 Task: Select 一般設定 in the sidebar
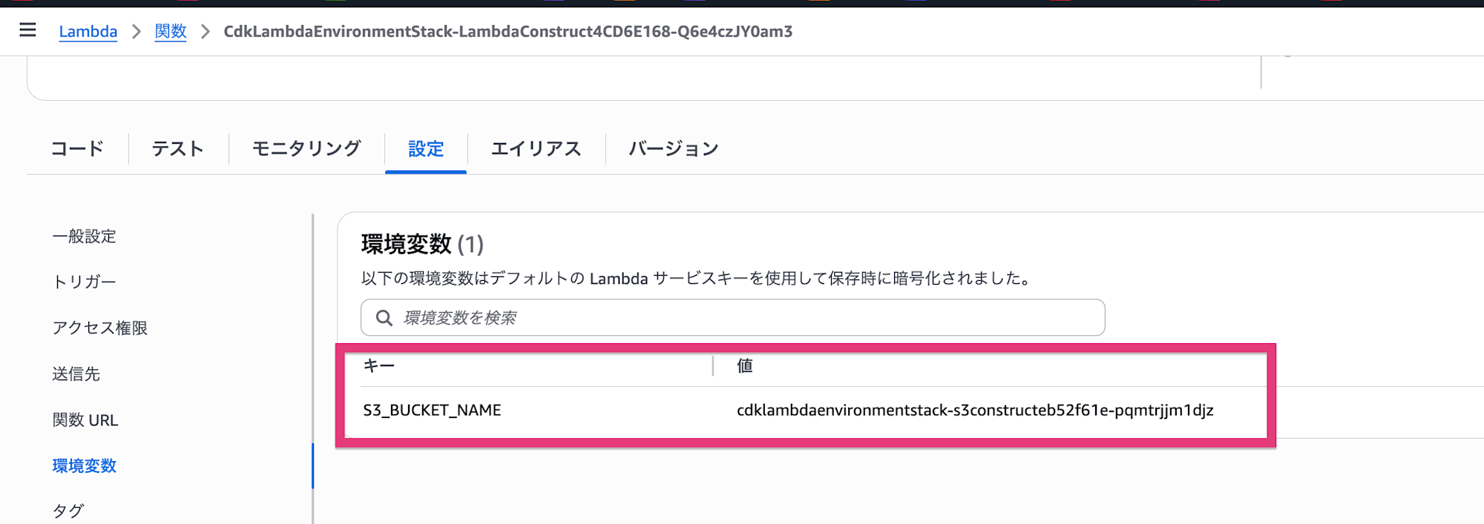(84, 236)
